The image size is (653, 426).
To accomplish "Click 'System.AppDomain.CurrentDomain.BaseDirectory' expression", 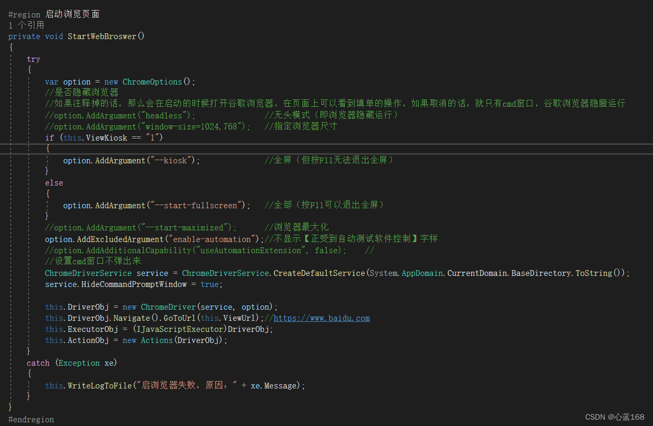I will click(x=471, y=273).
